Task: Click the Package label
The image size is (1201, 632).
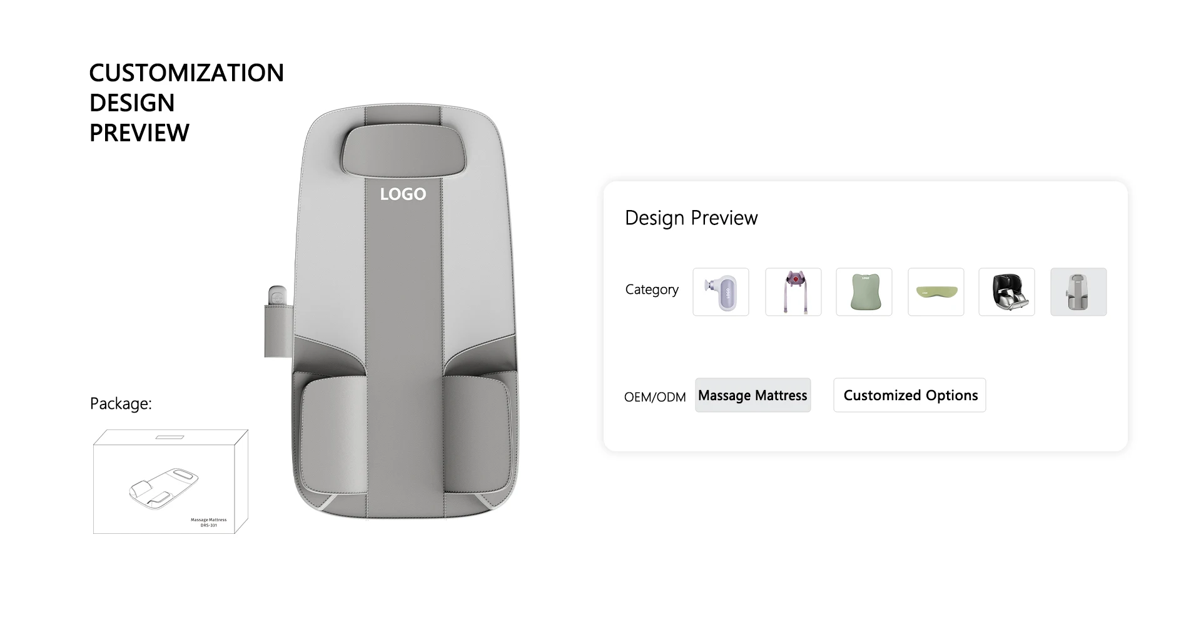Action: coord(121,404)
